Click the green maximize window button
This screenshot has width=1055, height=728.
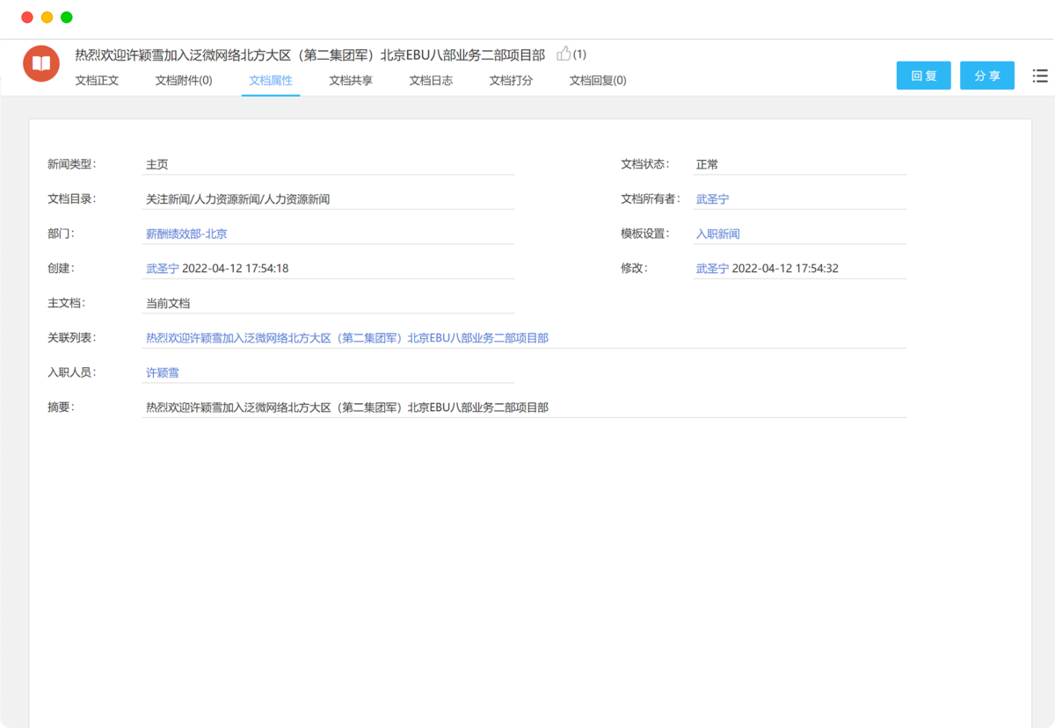pos(67,18)
